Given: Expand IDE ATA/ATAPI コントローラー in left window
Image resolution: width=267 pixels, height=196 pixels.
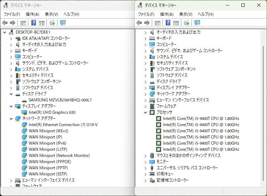Looking at the screenshot, I should (11, 39).
